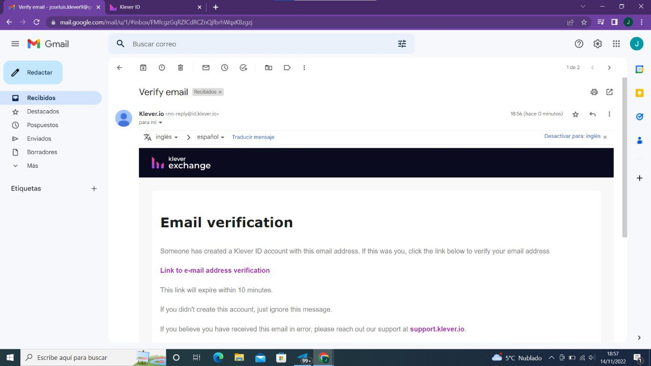Open the search options filter icon

(402, 44)
